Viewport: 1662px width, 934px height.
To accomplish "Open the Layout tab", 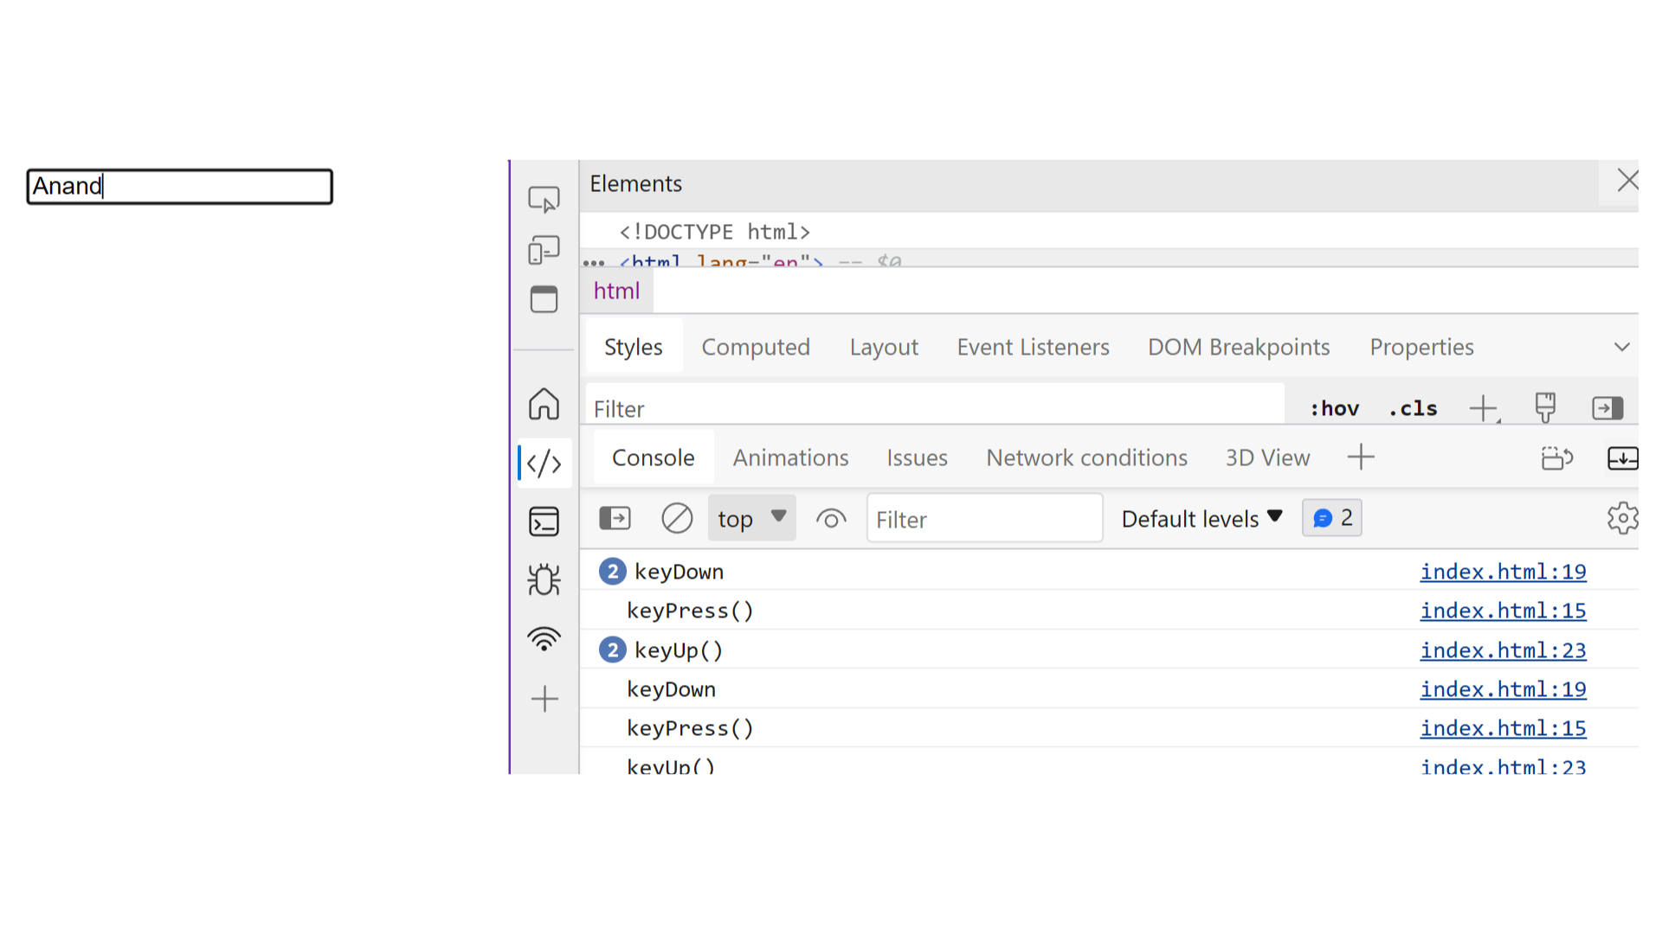I will point(883,347).
